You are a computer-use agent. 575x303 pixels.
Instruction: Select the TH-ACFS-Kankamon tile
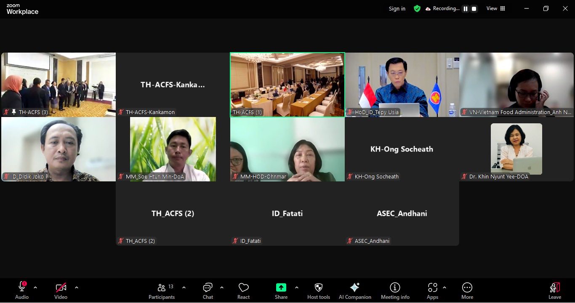(173, 85)
